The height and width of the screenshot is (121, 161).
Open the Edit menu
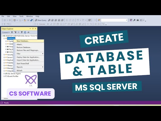(x=8, y=16)
